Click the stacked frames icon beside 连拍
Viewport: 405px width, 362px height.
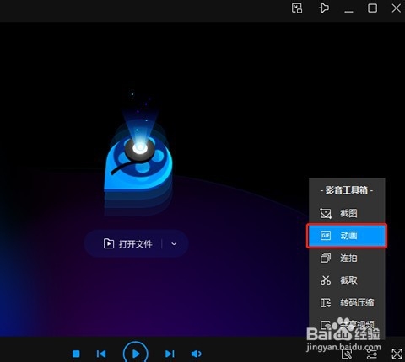click(x=326, y=258)
